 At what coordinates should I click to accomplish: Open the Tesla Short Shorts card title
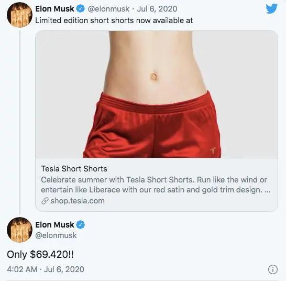74,169
